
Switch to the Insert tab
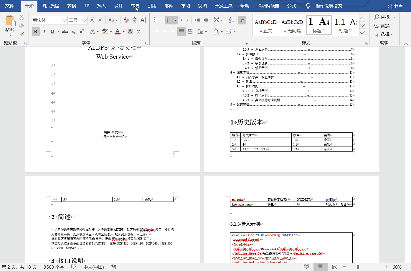coord(102,6)
